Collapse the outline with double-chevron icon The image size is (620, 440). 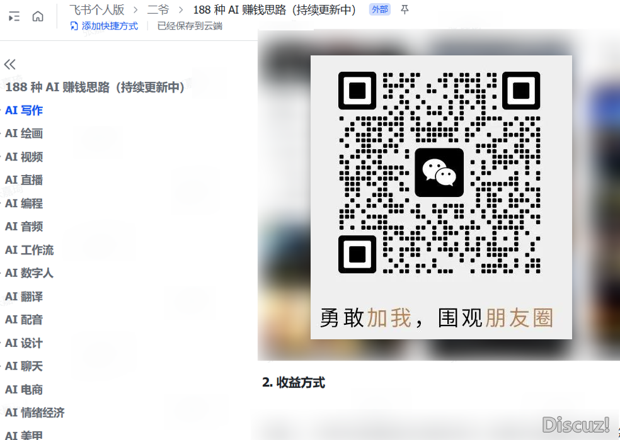(10, 64)
